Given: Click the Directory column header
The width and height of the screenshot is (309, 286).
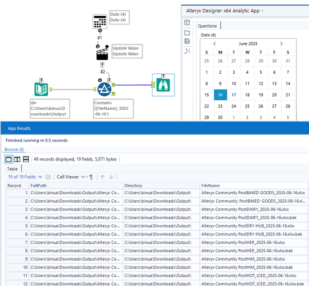Looking at the screenshot, I should [162, 185].
